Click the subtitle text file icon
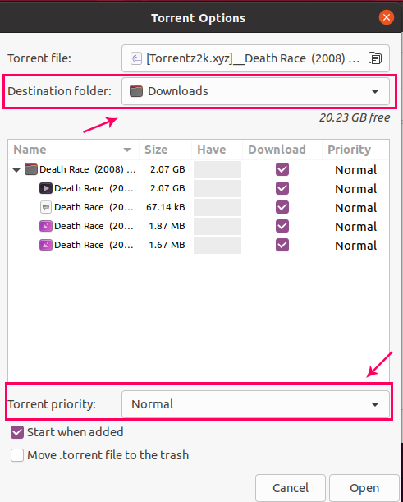403x502 pixels. (46, 207)
